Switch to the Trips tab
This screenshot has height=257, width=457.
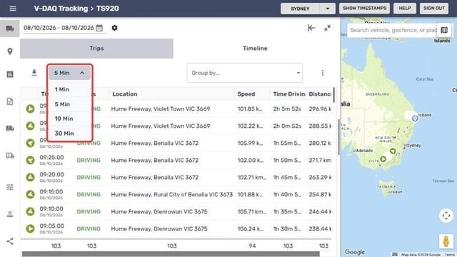coord(97,49)
